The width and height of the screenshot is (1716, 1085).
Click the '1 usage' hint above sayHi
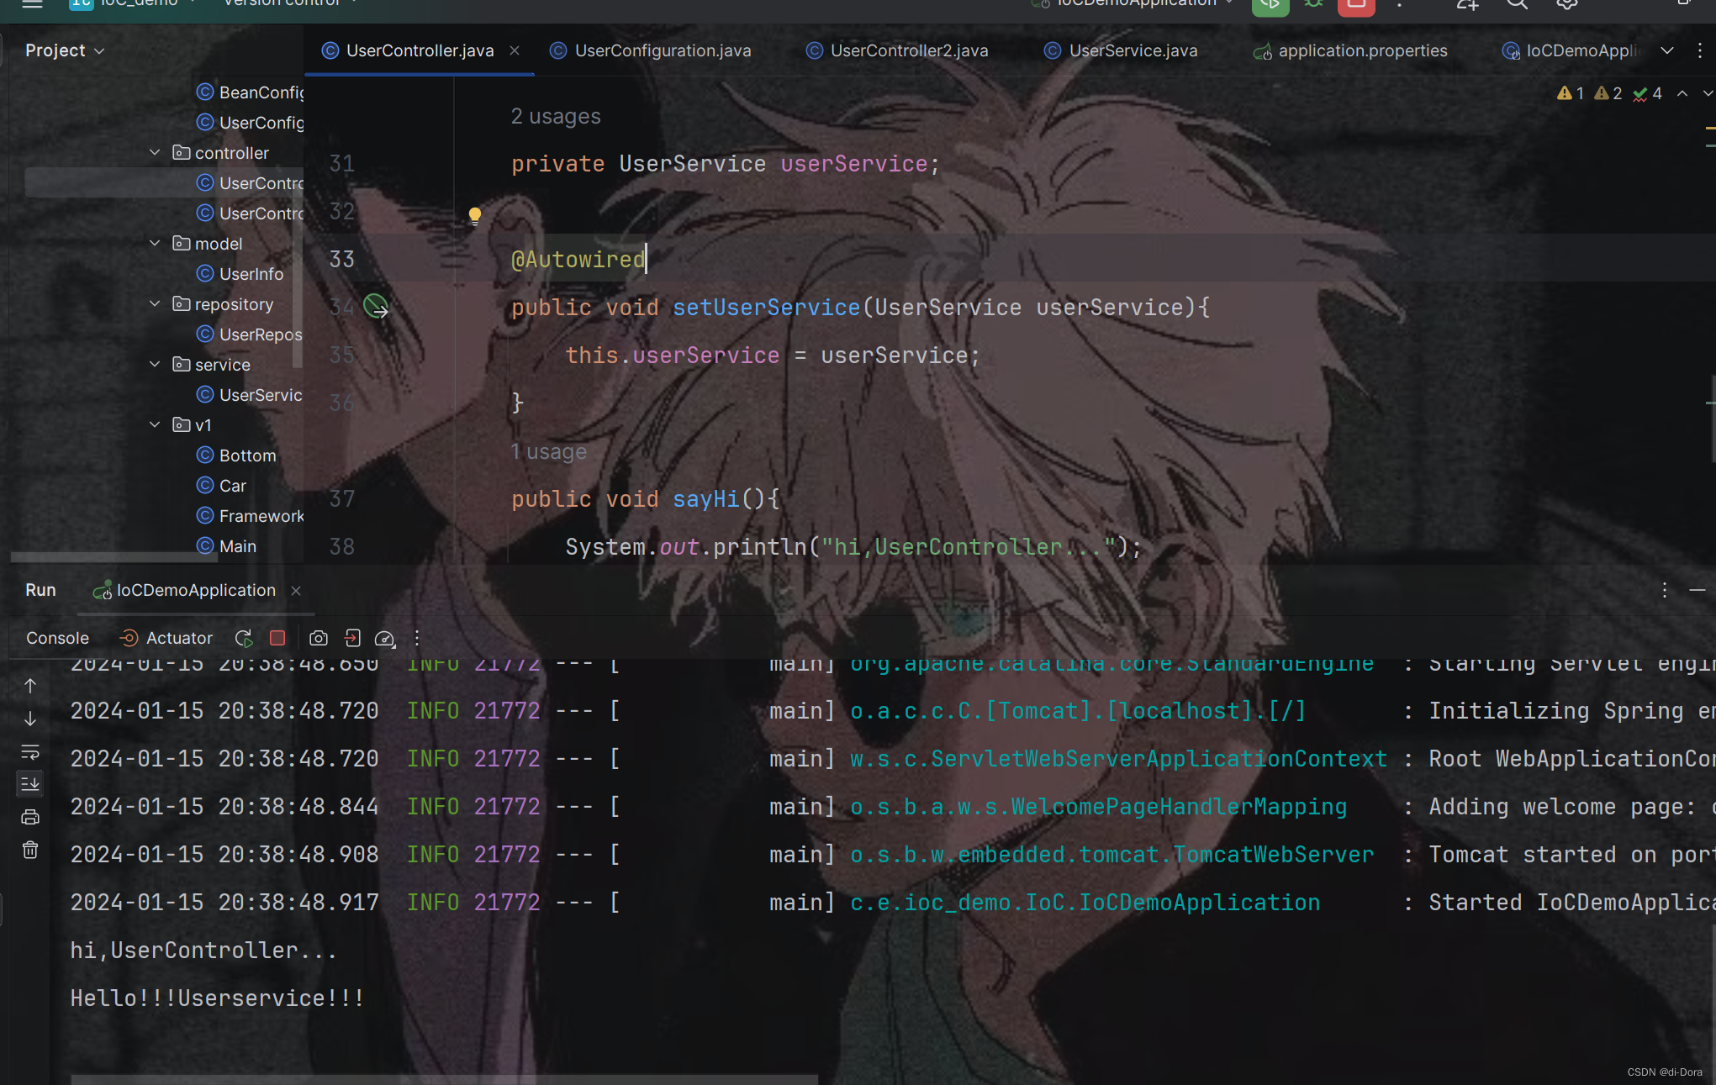click(548, 451)
